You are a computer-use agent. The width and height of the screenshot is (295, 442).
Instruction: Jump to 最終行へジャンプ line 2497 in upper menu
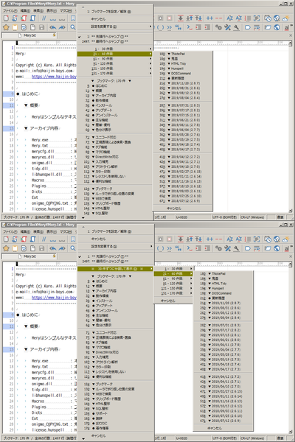pos(116,41)
